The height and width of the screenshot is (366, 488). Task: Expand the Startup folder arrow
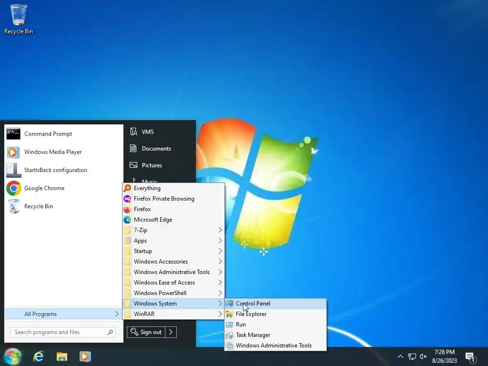[220, 251]
